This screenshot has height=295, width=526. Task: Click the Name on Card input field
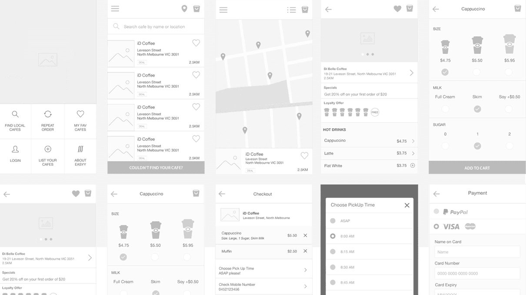tap(477, 252)
